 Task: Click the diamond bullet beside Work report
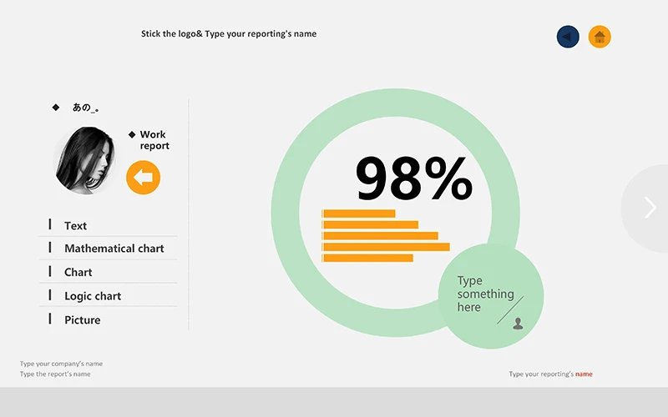tap(132, 134)
